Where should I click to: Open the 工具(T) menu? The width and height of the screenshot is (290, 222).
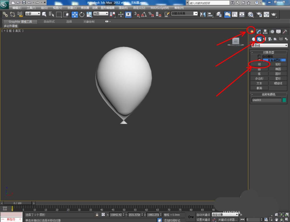coord(31,8)
